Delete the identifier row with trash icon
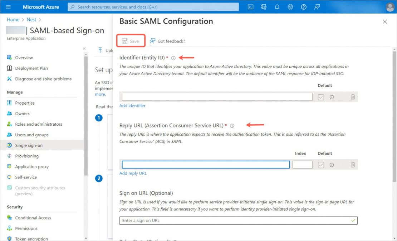The image size is (397, 241). click(353, 97)
